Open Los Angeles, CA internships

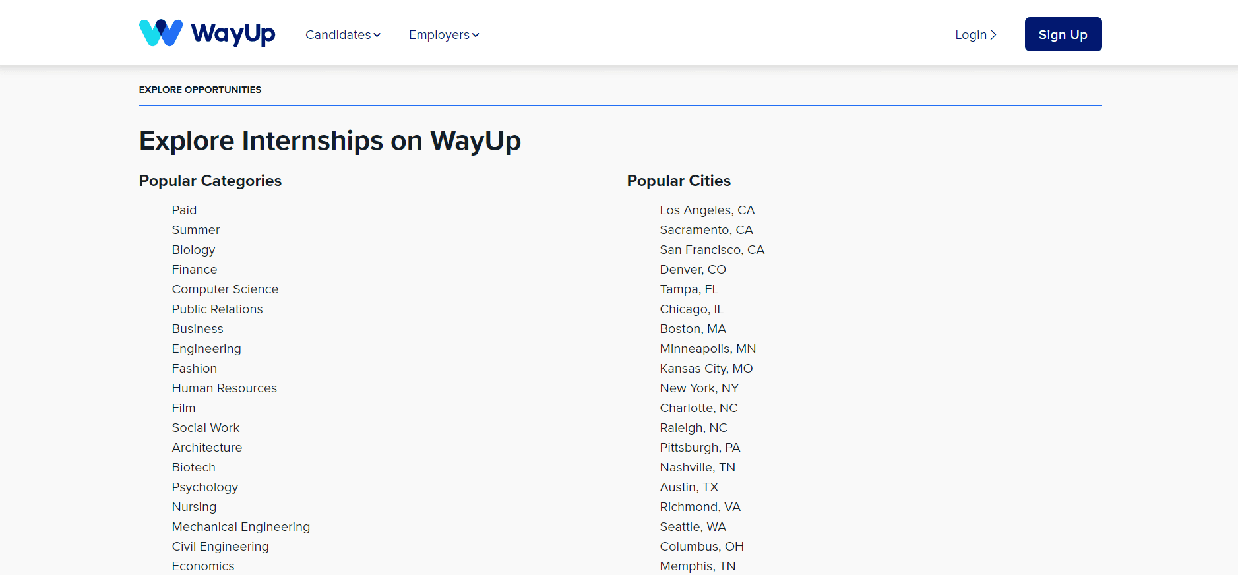pos(707,210)
